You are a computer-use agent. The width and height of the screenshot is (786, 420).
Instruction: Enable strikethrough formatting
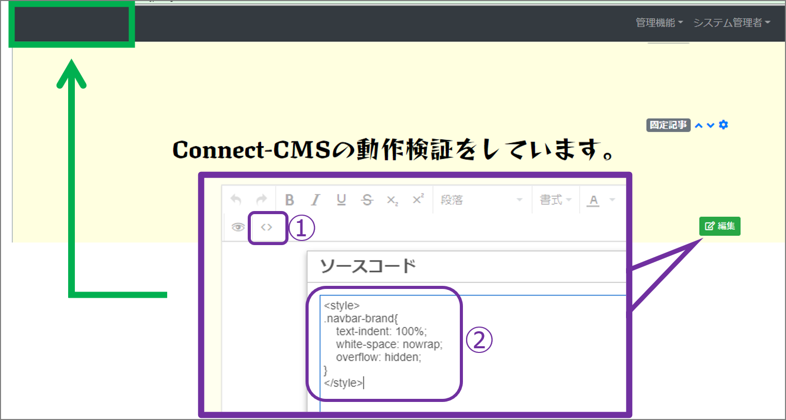(x=366, y=199)
